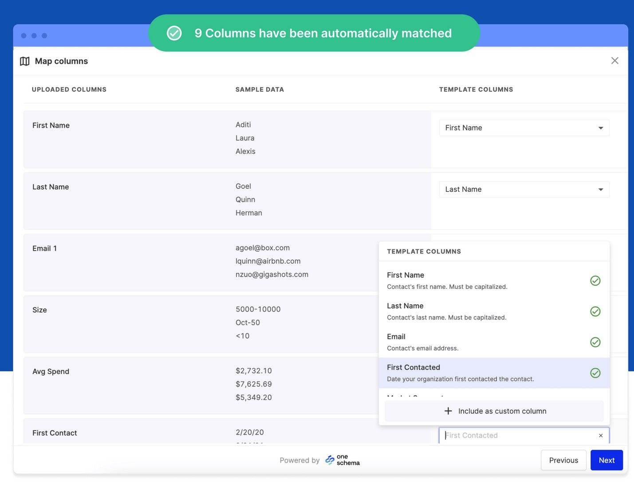Click sample value Aditi
Image resolution: width=634 pixels, height=483 pixels.
(243, 125)
